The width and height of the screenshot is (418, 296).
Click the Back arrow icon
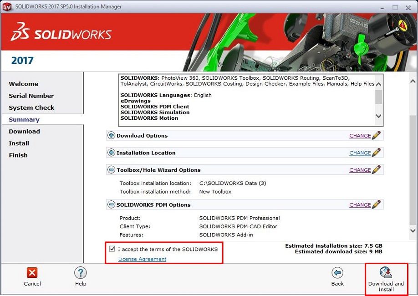point(337,273)
